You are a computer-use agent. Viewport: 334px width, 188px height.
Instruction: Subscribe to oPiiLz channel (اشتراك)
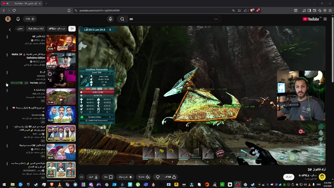[x=289, y=177]
